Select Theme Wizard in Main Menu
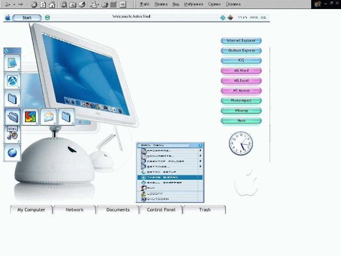The height and width of the screenshot is (256, 341). click(170, 178)
